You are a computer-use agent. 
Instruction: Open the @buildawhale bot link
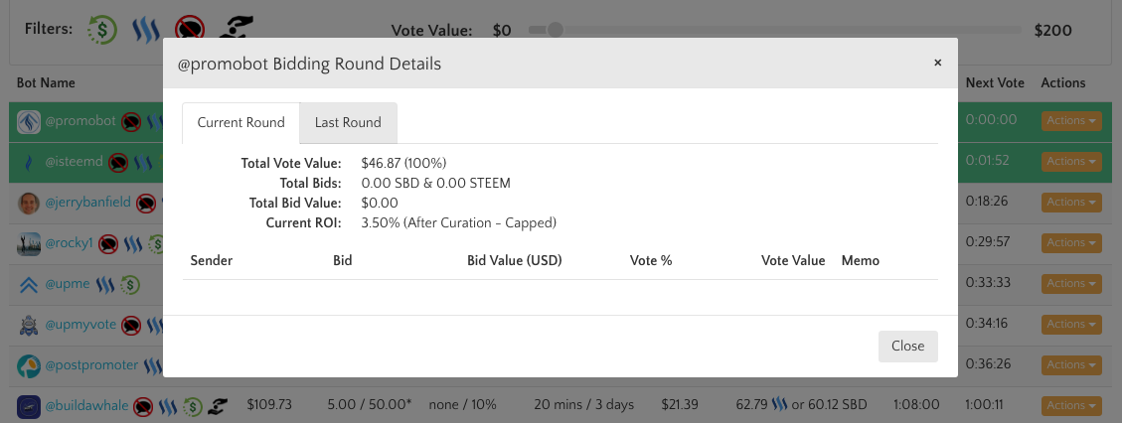click(87, 405)
